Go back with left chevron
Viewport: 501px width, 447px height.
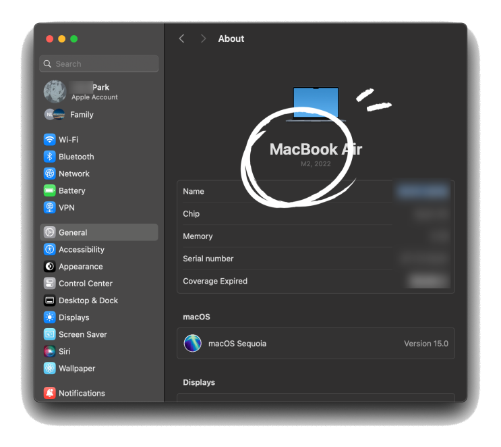click(x=181, y=38)
